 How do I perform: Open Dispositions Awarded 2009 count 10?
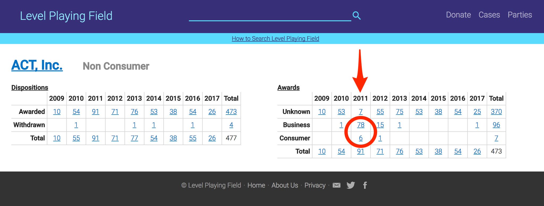tap(57, 112)
